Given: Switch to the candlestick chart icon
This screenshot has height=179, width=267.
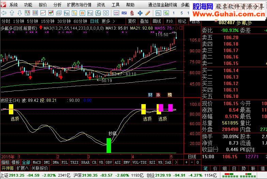Looking at the screenshot, I should (x=51, y=13).
